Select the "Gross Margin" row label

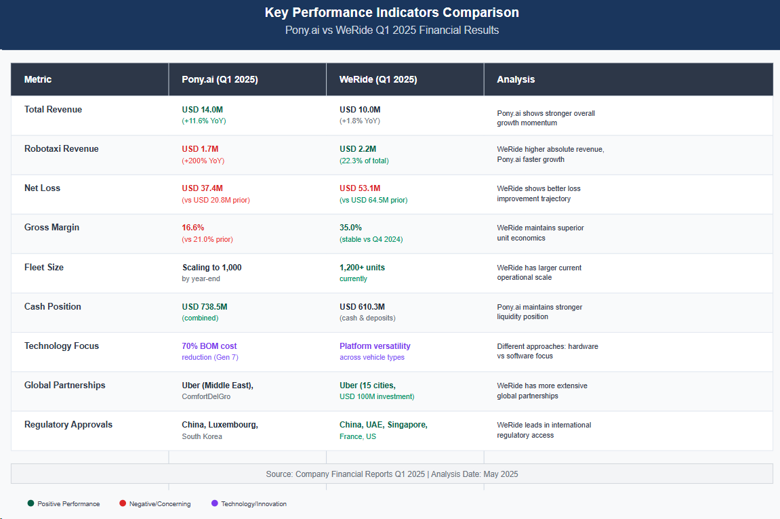pos(52,227)
